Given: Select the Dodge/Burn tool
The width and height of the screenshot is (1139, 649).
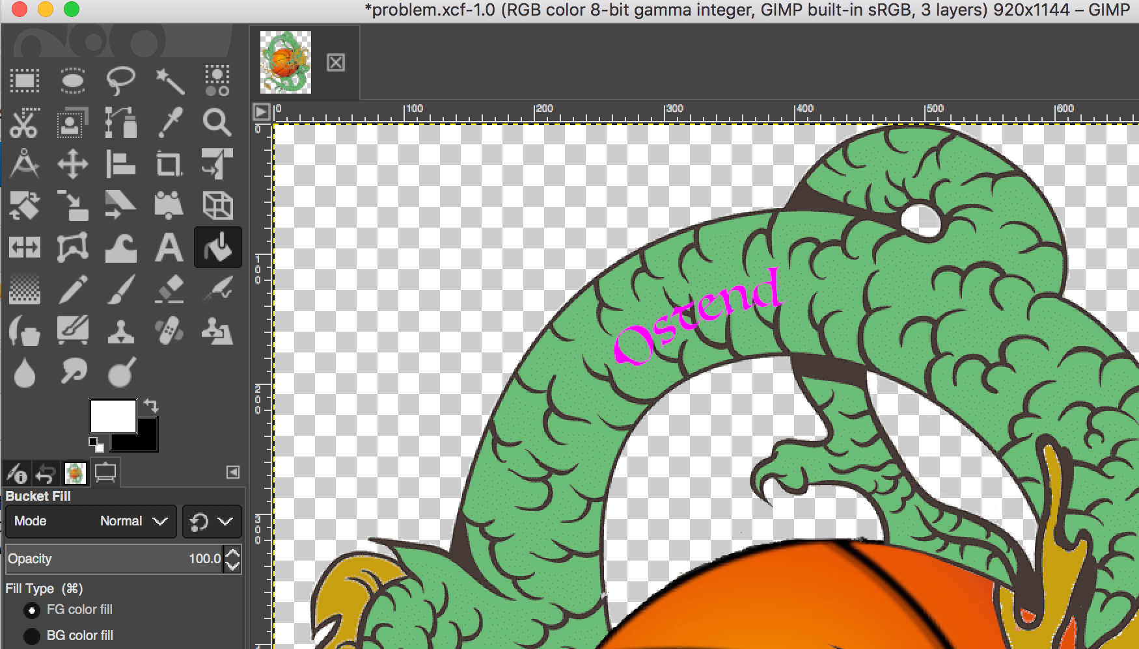Looking at the screenshot, I should (121, 372).
